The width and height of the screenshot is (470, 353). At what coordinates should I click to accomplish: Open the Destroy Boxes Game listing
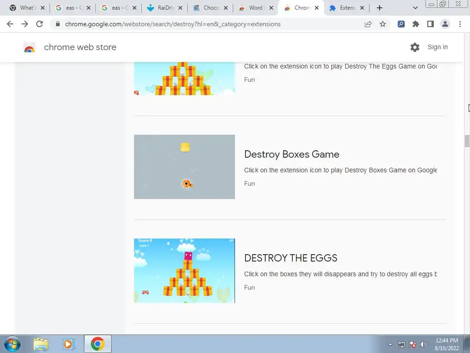pos(291,154)
